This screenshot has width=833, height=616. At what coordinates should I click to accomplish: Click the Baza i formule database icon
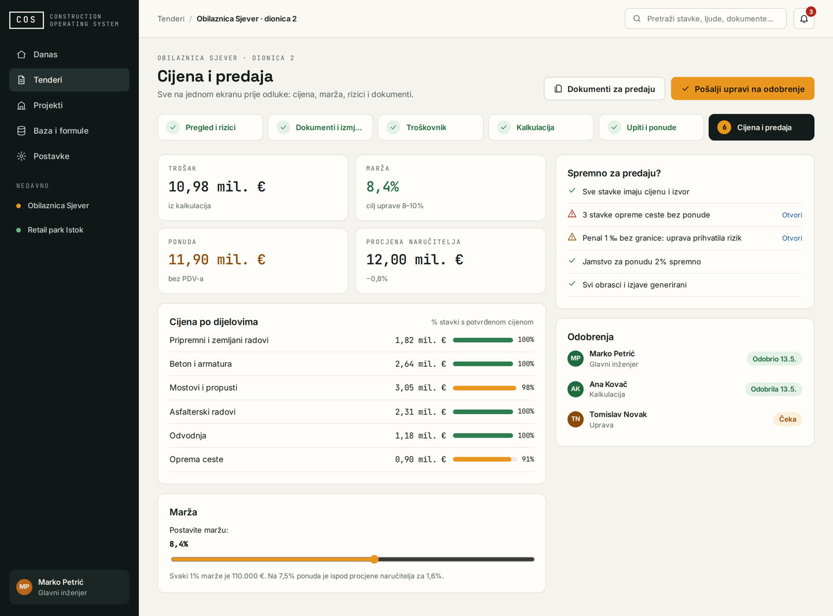(21, 131)
